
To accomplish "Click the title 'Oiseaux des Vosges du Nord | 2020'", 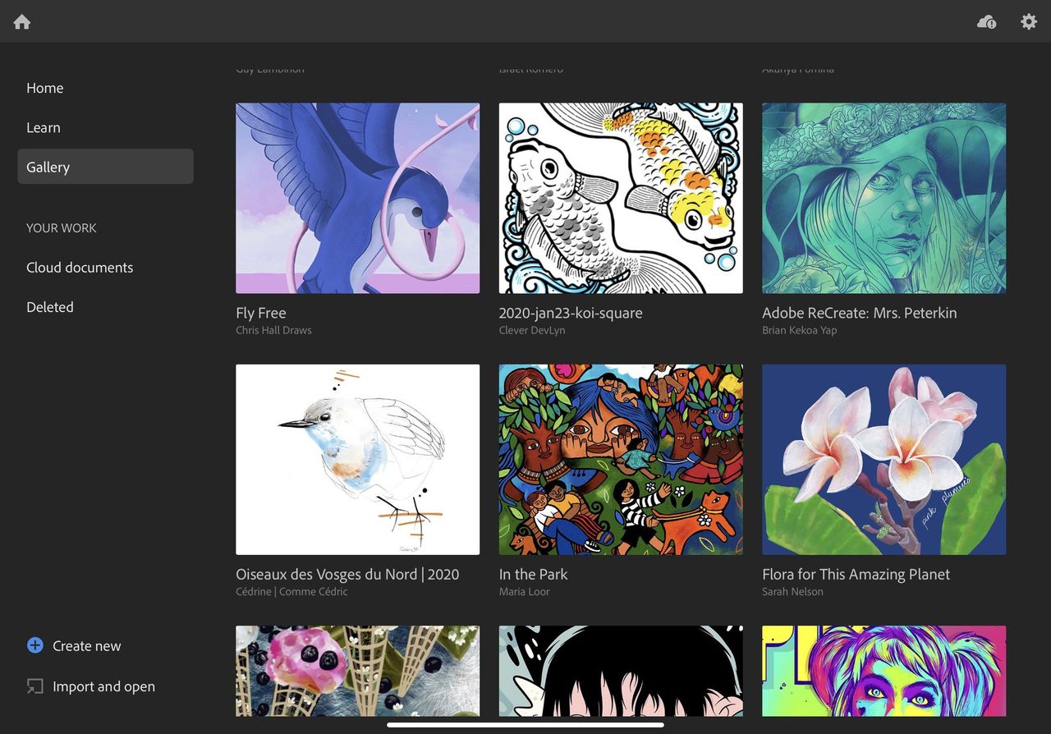I will 347,575.
